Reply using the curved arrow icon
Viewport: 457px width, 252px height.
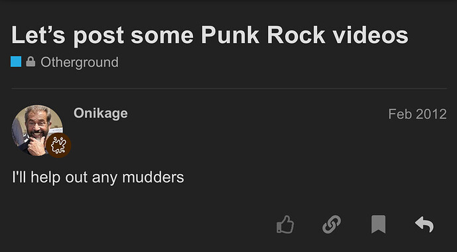424,224
